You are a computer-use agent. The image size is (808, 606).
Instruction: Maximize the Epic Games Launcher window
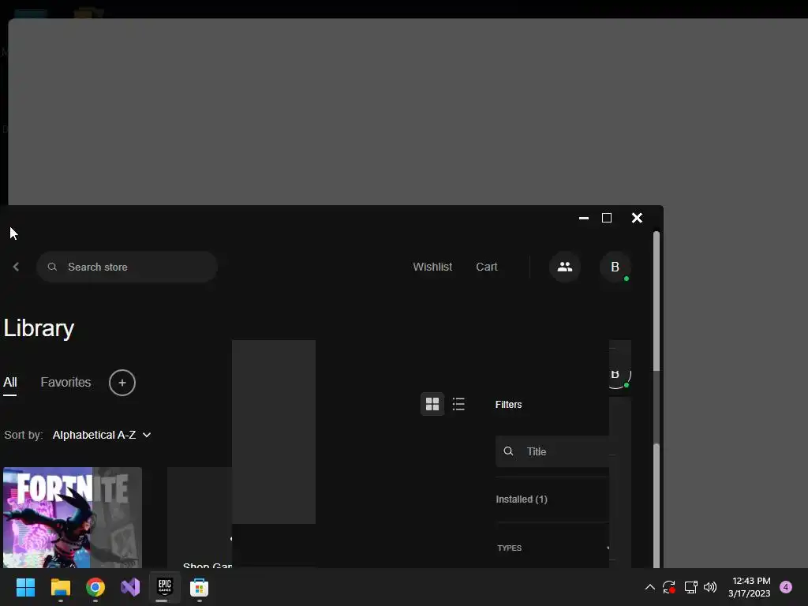pos(607,218)
